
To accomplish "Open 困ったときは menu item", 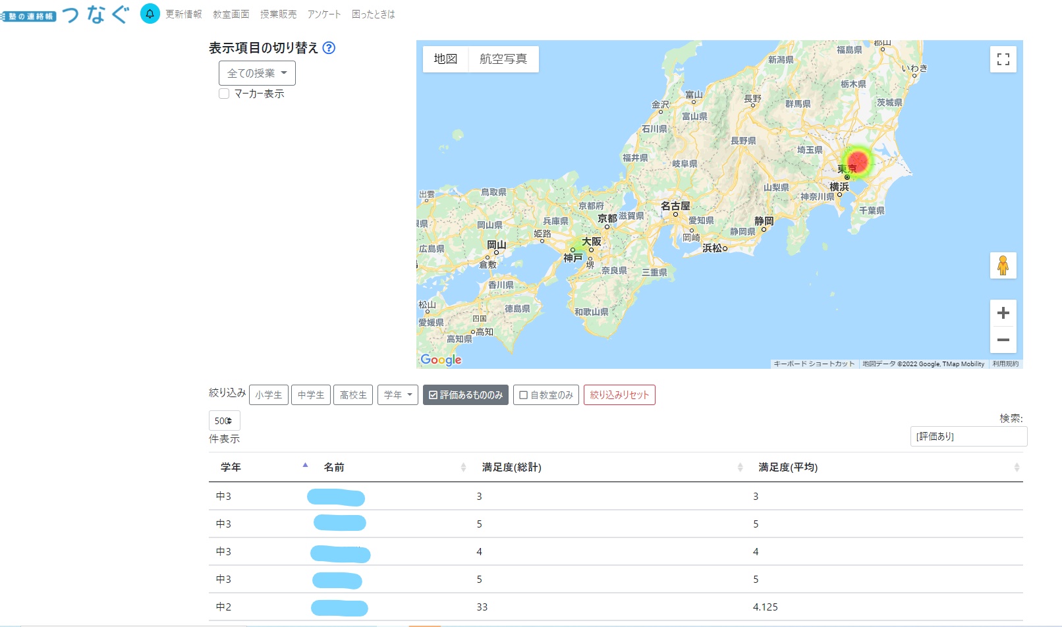I will [x=374, y=14].
